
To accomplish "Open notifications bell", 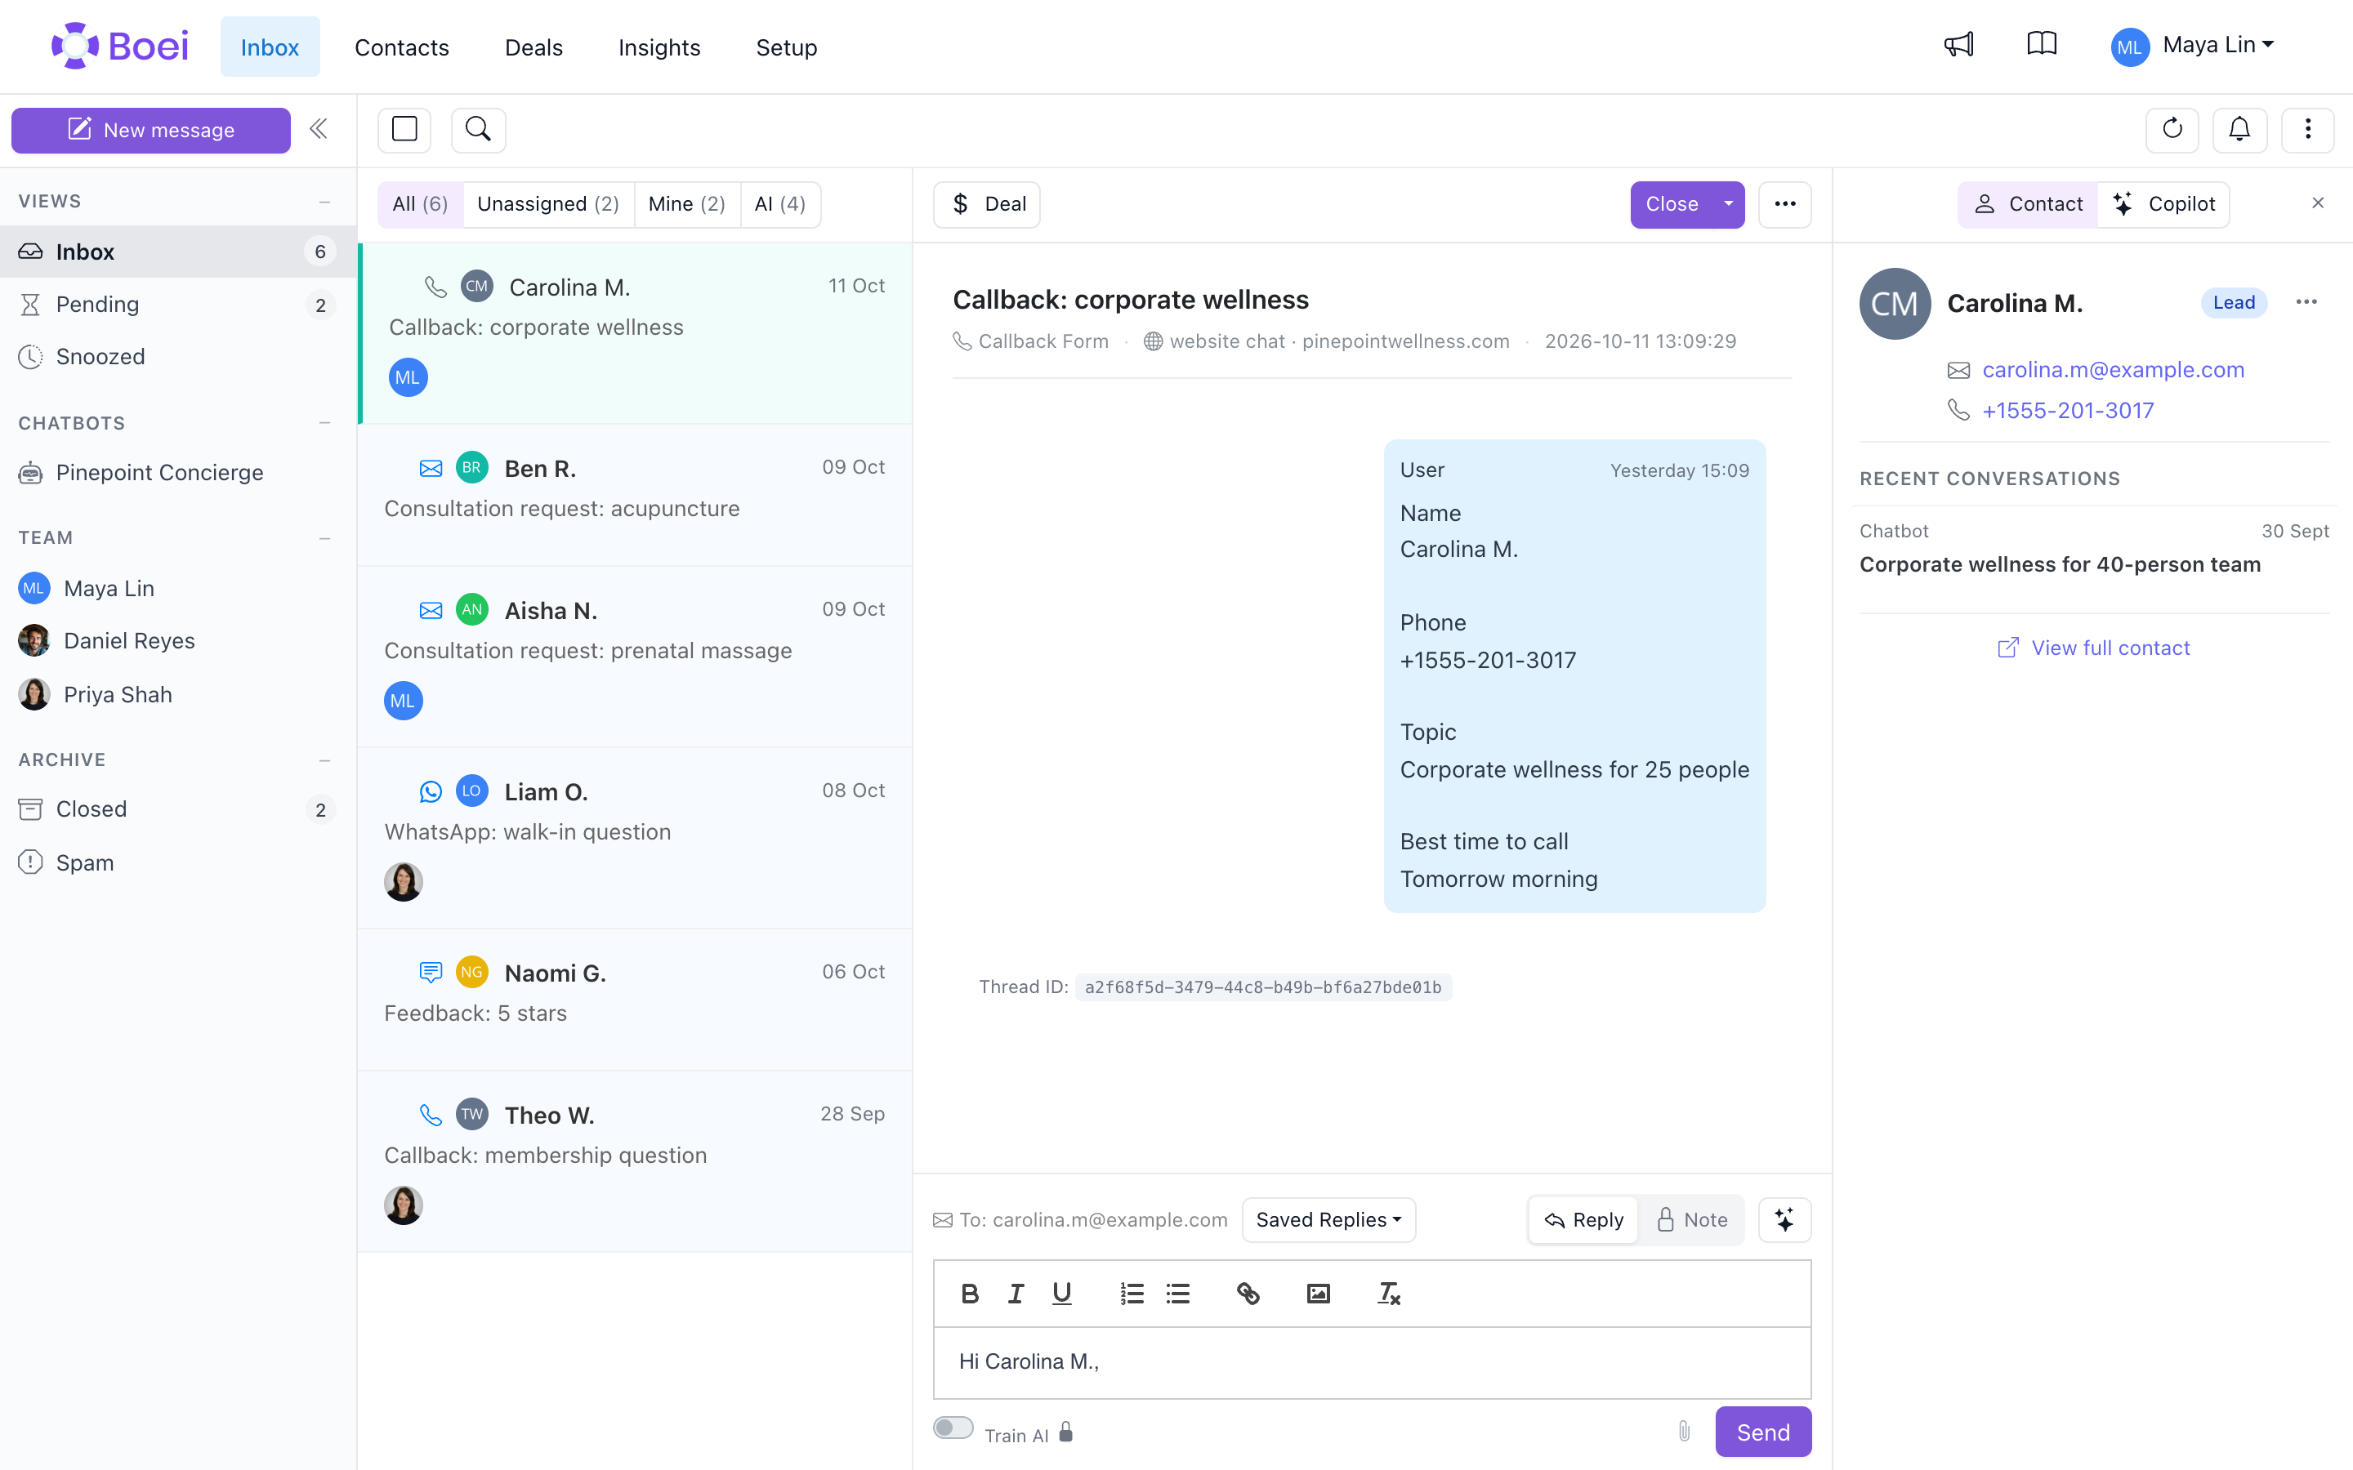I will point(2239,129).
